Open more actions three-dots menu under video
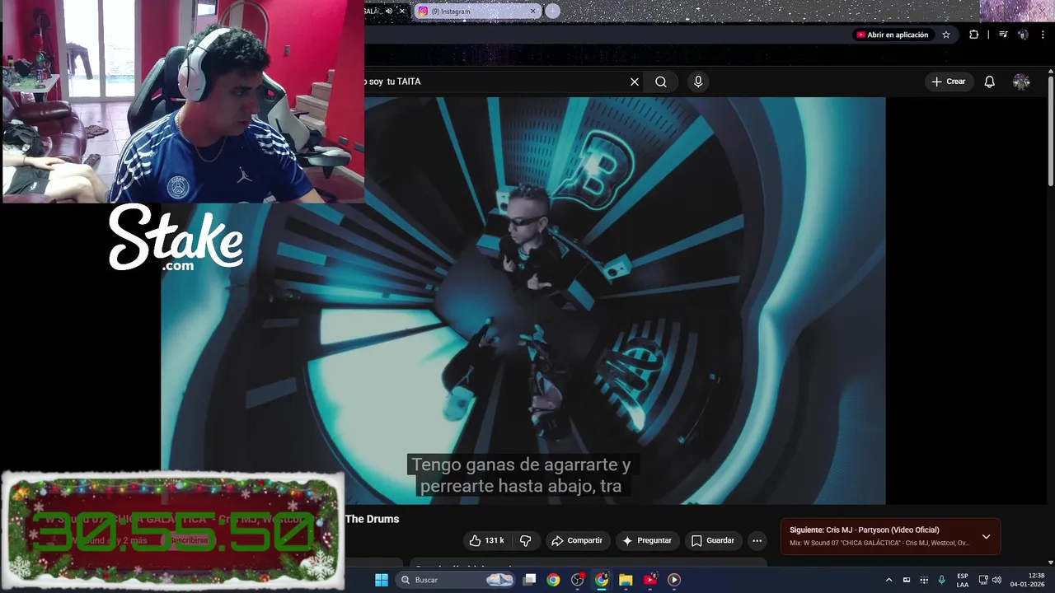This screenshot has width=1055, height=593. (x=757, y=540)
